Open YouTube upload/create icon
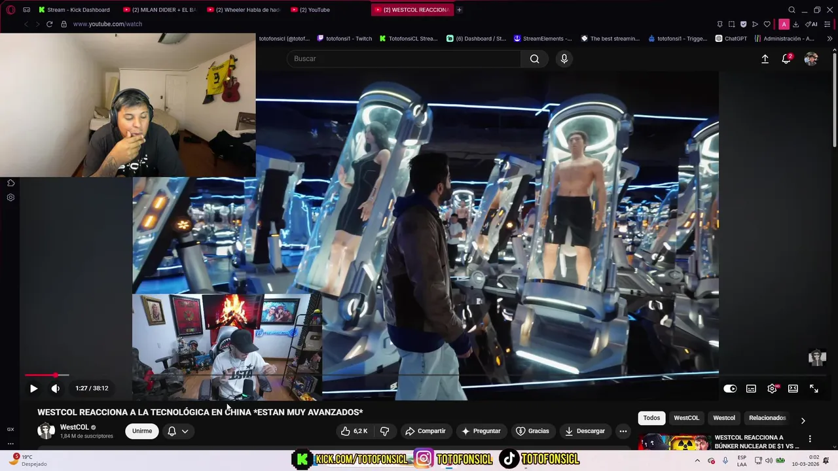Screen dimensions: 838x471 (765, 59)
